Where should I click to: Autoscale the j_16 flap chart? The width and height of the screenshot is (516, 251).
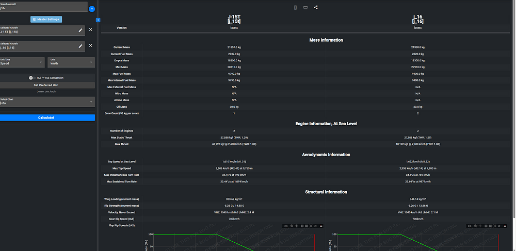coord(495,226)
